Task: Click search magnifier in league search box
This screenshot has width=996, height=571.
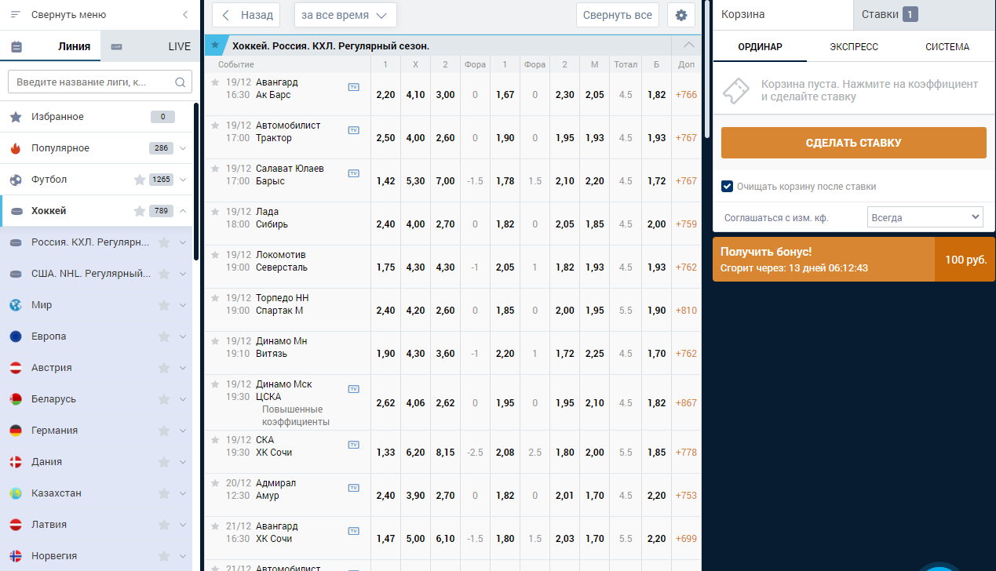Action: [x=180, y=82]
